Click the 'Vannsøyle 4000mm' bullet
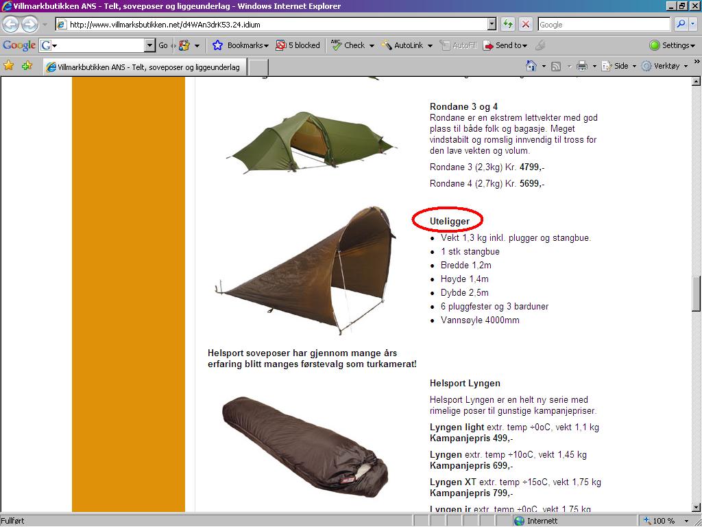Image resolution: width=702 pixels, height=527 pixels. pyautogui.click(x=480, y=320)
